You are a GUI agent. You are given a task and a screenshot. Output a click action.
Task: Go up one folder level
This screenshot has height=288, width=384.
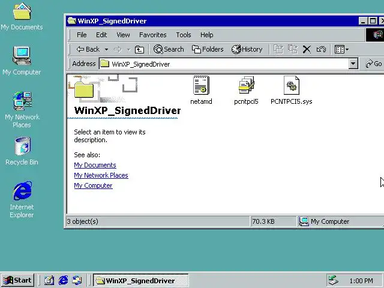[x=139, y=49]
